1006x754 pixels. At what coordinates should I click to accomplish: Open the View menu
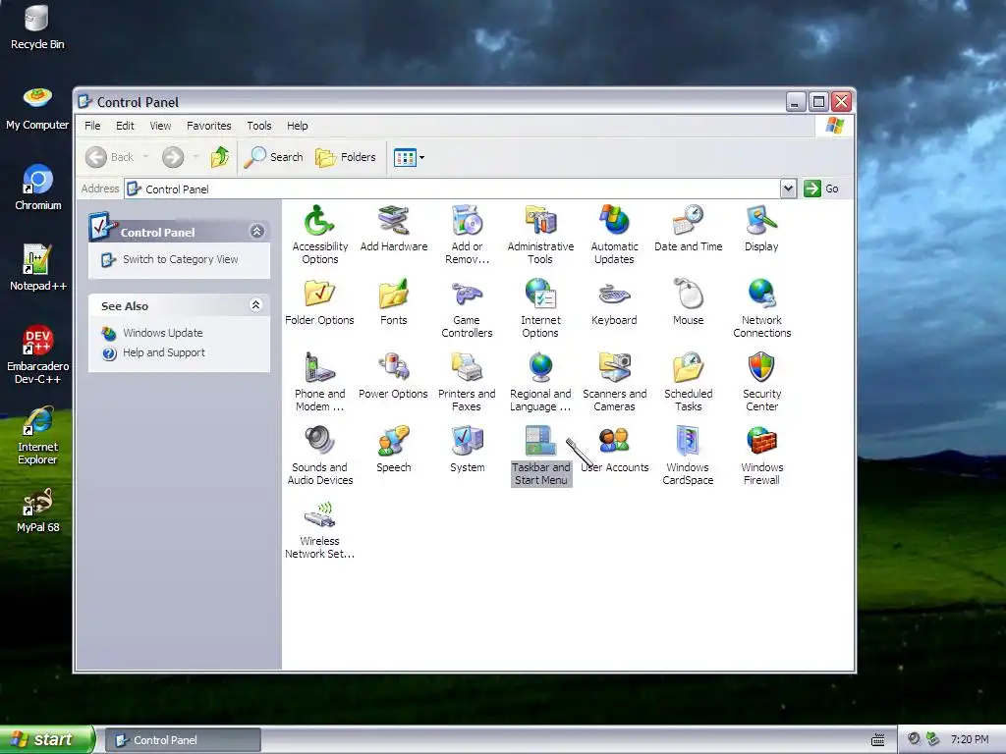(x=160, y=126)
